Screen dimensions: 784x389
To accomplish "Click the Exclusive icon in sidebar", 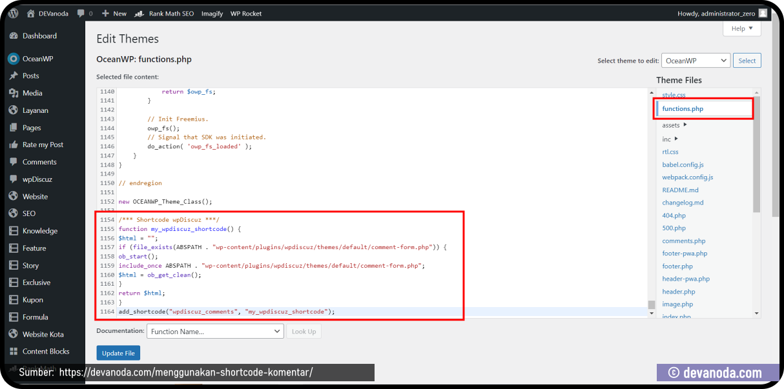I will (14, 283).
